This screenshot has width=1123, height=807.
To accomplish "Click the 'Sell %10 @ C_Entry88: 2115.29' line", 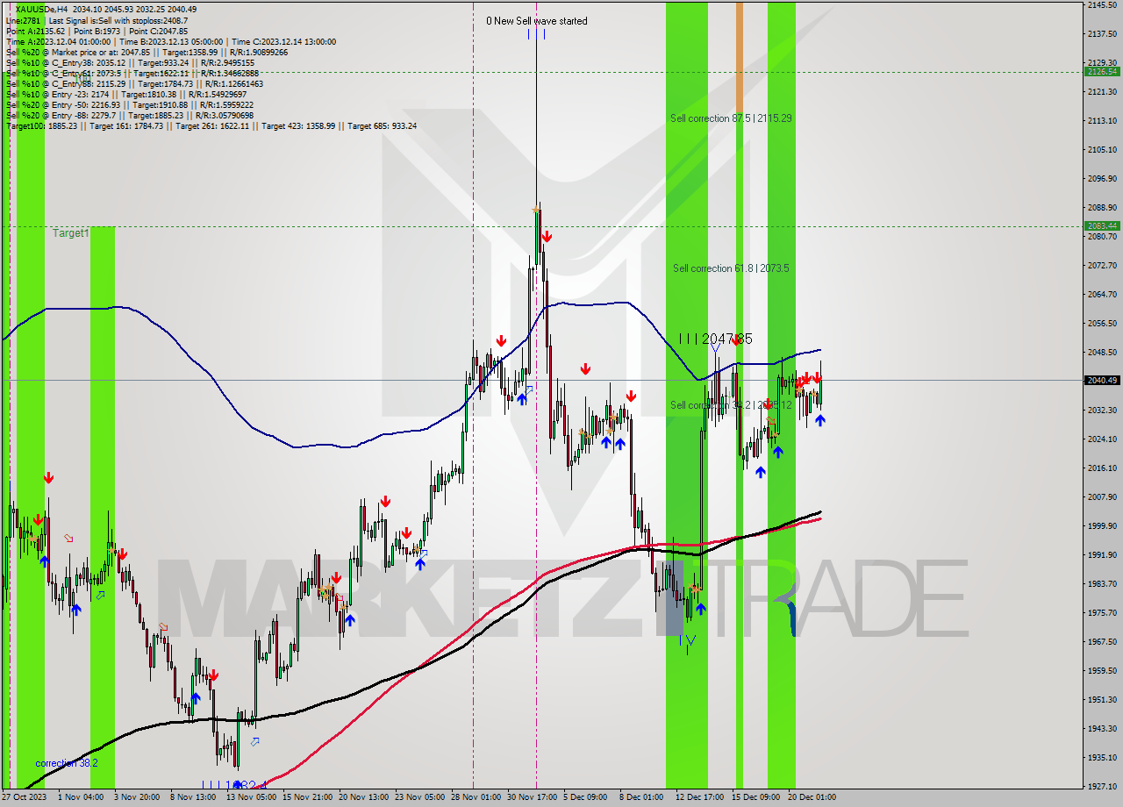I will coord(134,83).
